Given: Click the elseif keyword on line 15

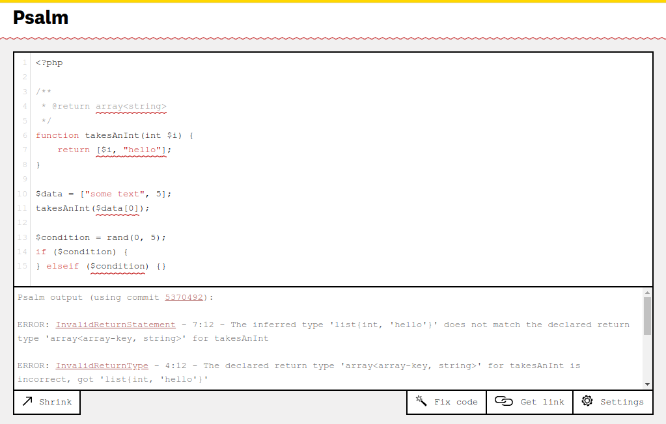Looking at the screenshot, I should pyautogui.click(x=62, y=267).
